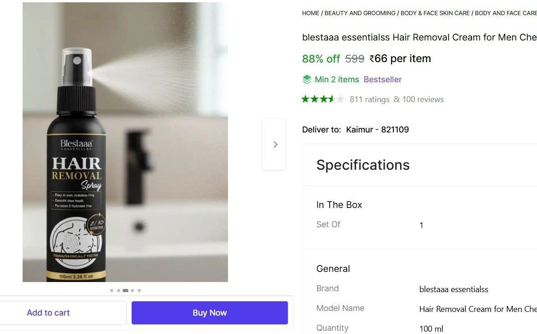Click the purple Bestseller tag
This screenshot has width=537, height=334.
tap(382, 80)
